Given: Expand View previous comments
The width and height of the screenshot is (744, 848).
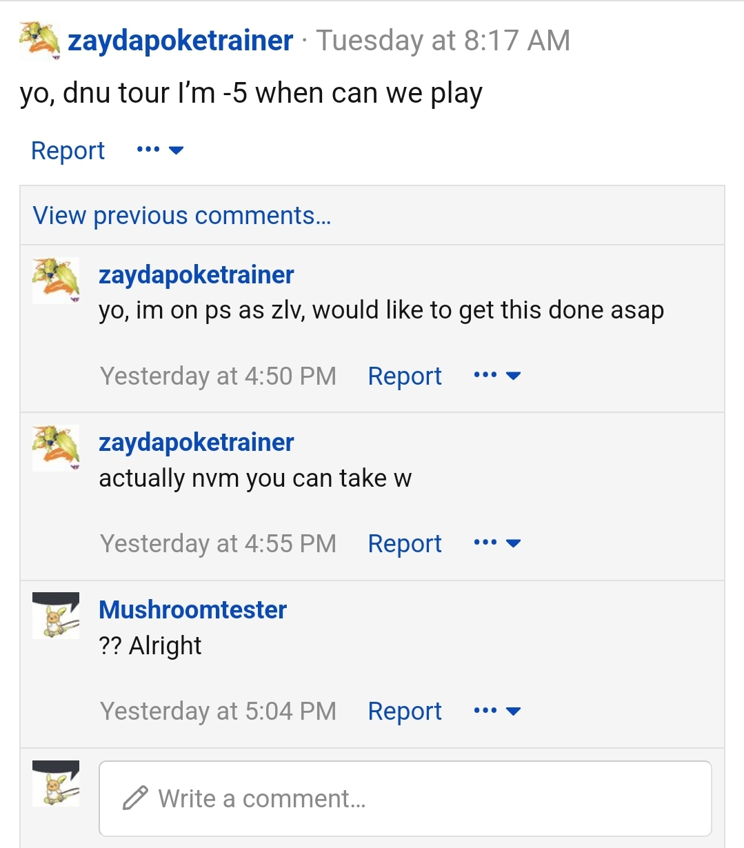Looking at the screenshot, I should click(x=182, y=216).
